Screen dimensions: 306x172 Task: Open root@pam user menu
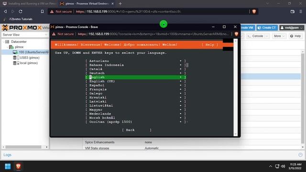pos(292,28)
